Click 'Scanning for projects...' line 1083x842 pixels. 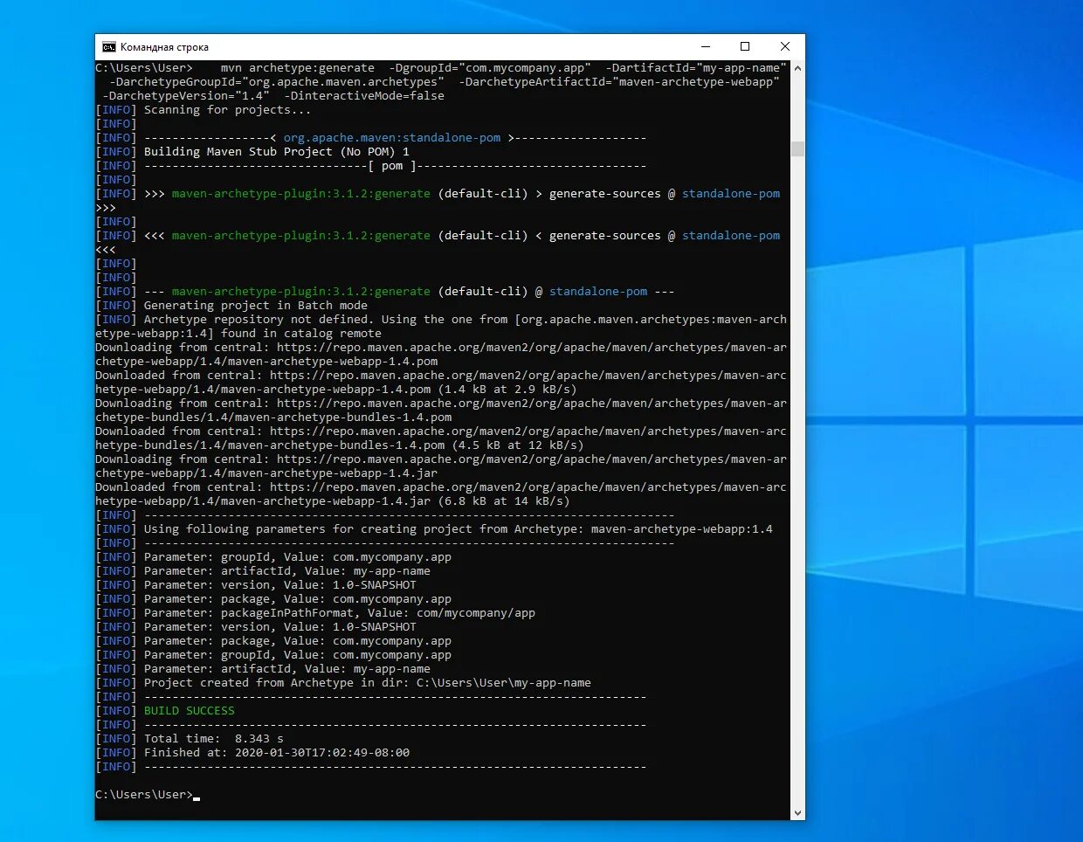point(228,110)
